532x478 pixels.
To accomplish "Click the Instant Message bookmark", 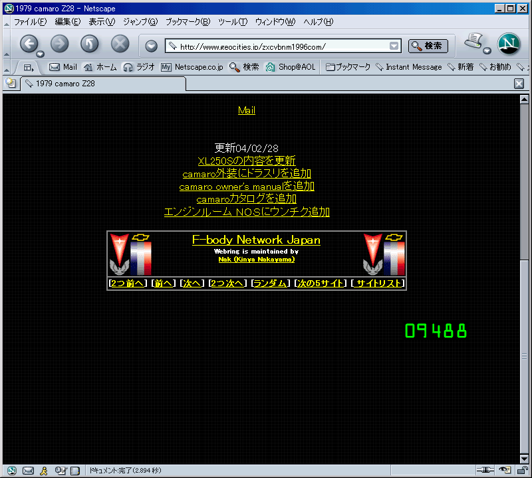I will click(409, 67).
